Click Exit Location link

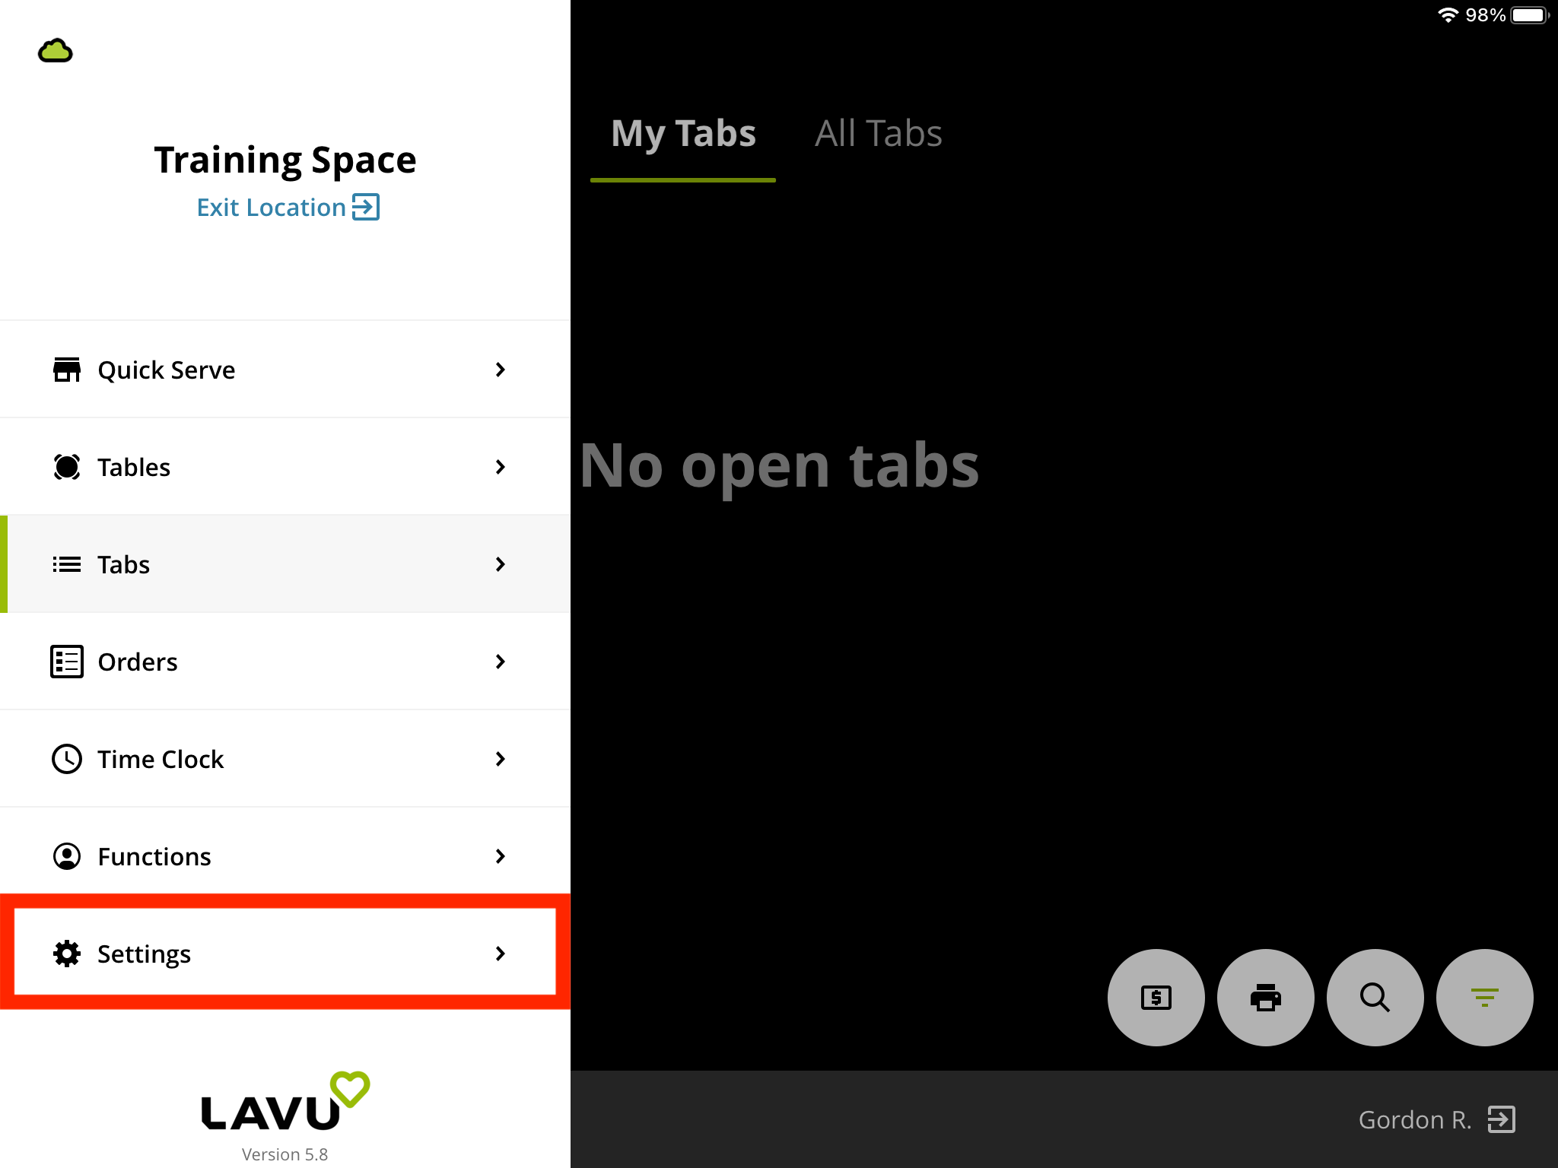tap(288, 207)
